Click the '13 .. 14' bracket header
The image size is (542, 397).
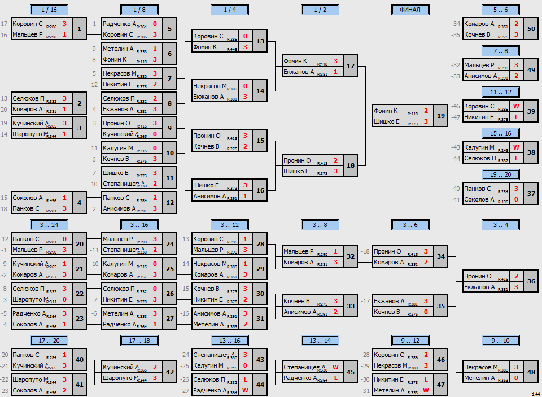320,341
